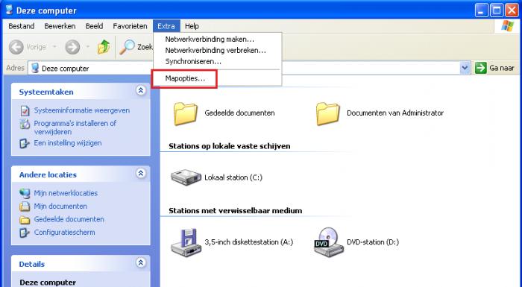
Task: Select the DVD-station (D:) label
Action: [x=373, y=242]
